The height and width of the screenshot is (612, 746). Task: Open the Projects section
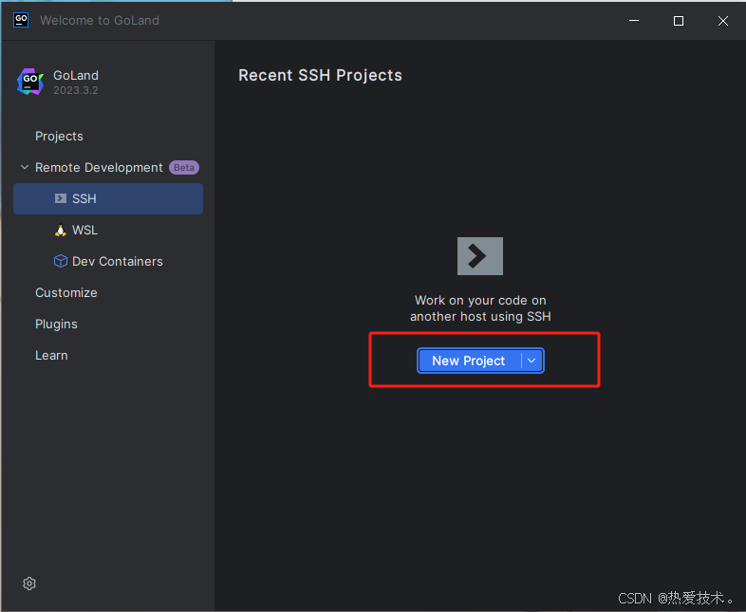tap(59, 136)
